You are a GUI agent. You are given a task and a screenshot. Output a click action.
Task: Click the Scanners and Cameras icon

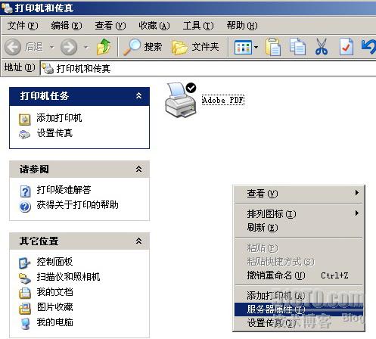coord(25,278)
